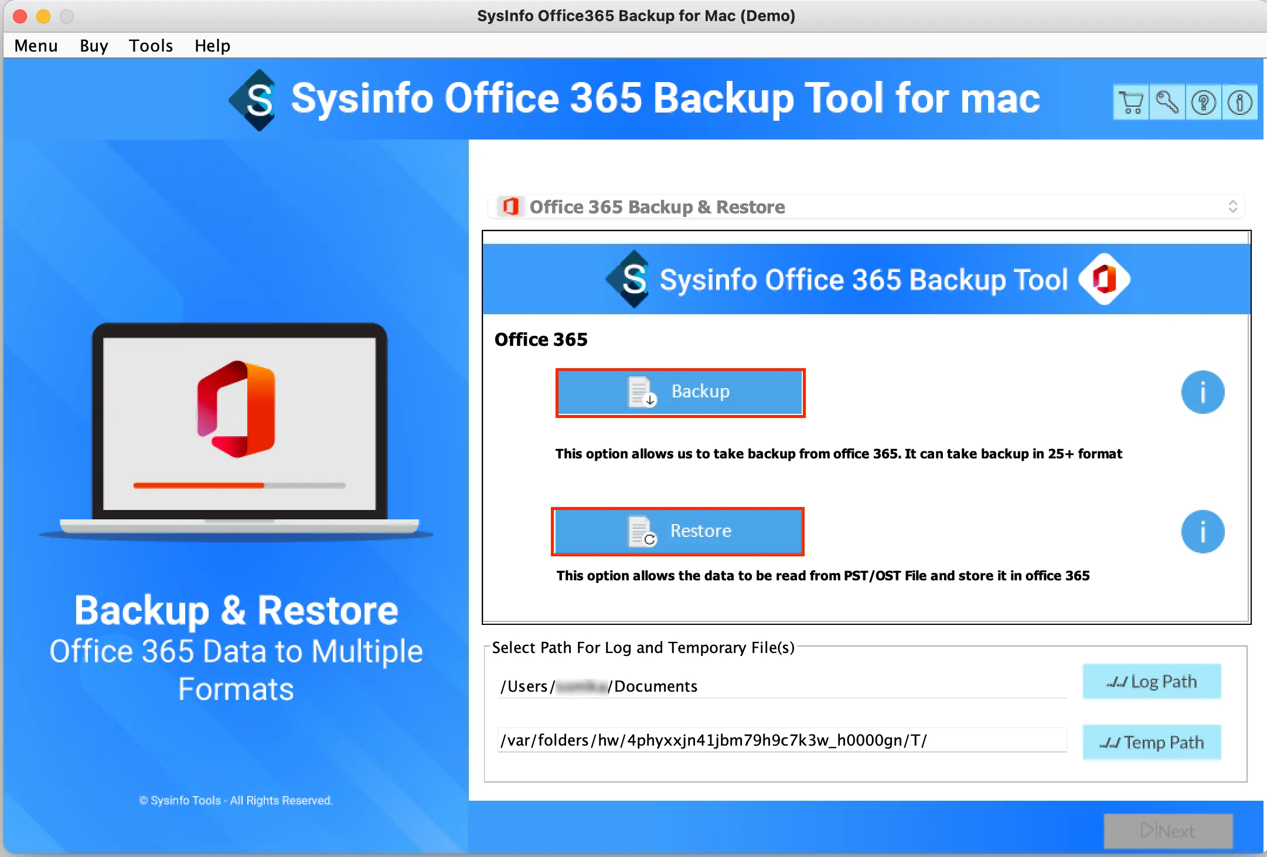Click the about info icon in header
The width and height of the screenshot is (1267, 857).
pyautogui.click(x=1239, y=103)
